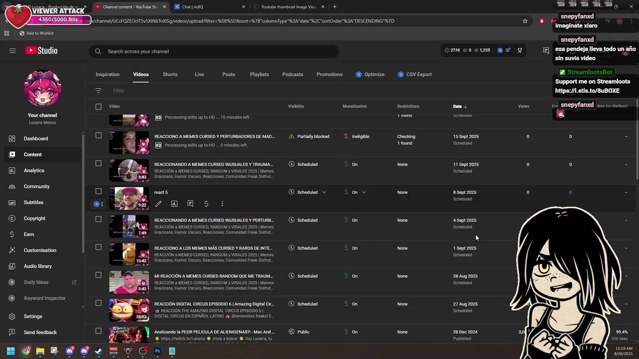Open Dashboard in the sidebar
Viewport: 639px width, 359px height.
43,139
